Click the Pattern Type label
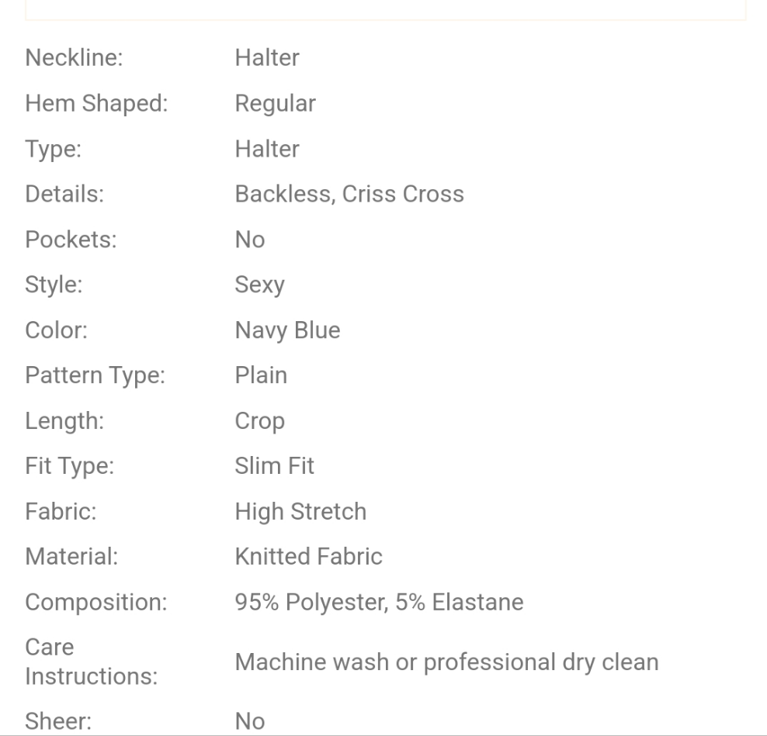This screenshot has height=736, width=767. (95, 375)
